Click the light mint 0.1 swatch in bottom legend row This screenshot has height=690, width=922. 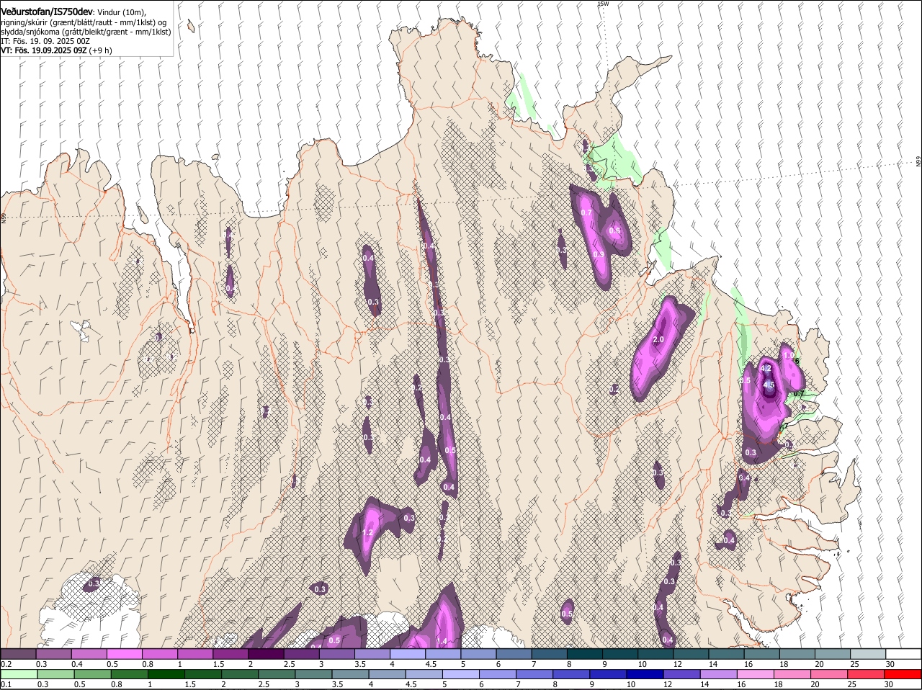(19, 674)
